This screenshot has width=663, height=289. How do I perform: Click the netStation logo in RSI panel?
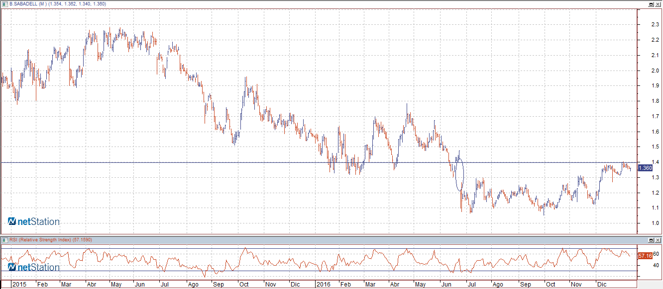tap(33, 267)
